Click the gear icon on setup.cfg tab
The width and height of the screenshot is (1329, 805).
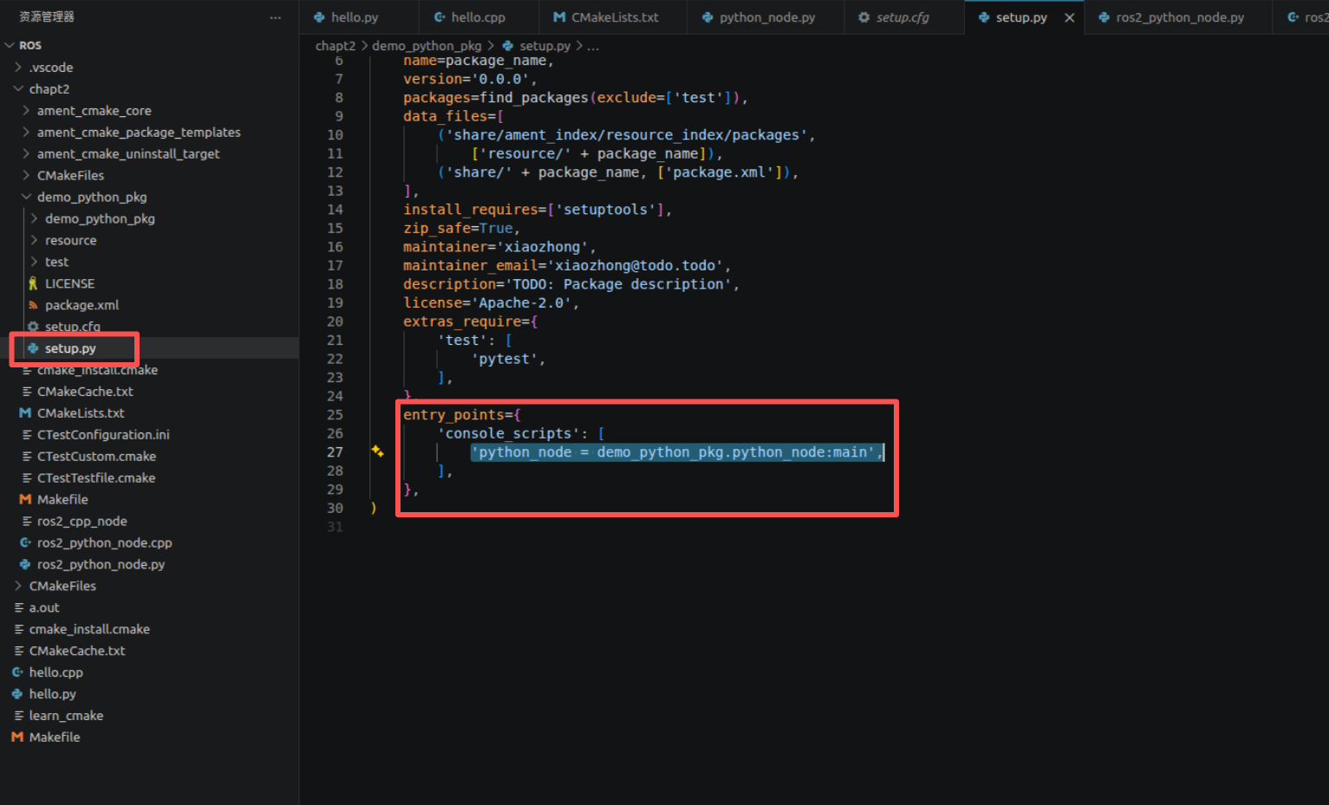[863, 17]
